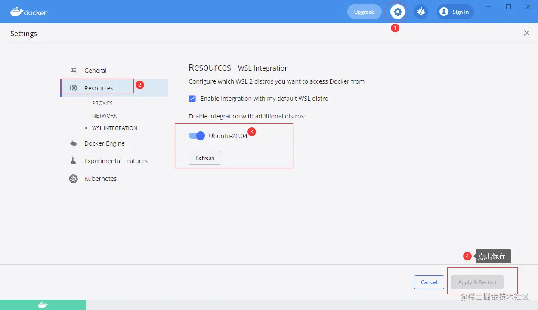Screen dimensions: 538x310
Task: Click the General sliders icon
Action: [74, 70]
